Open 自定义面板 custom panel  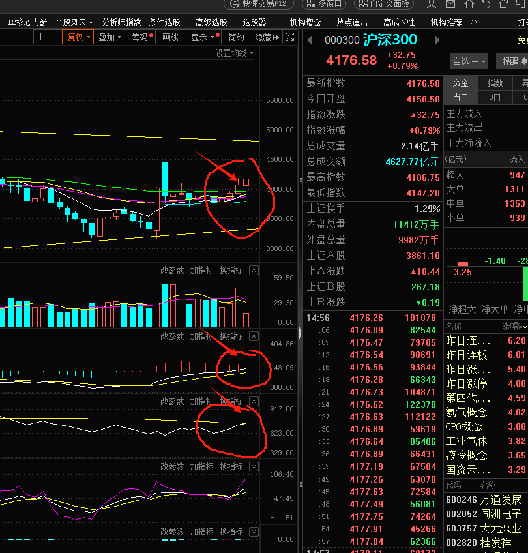tap(384, 4)
